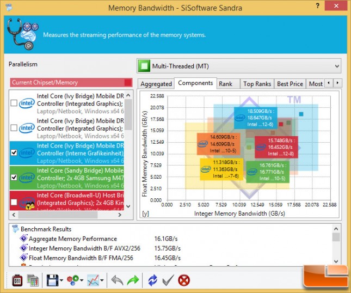
Task: Switch to the Aggregated tab
Action: pyautogui.click(x=156, y=84)
